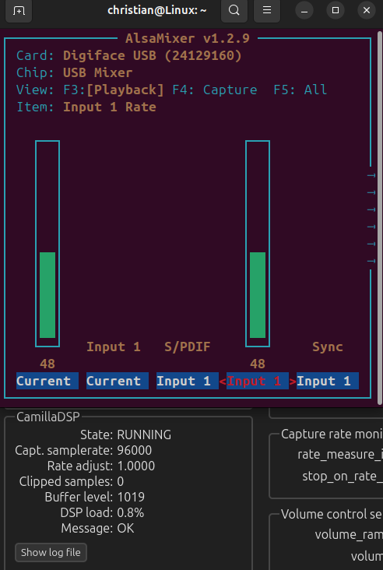383x570 pixels.
Task: Select the second Current channel under Input 1
Action: click(x=118, y=381)
